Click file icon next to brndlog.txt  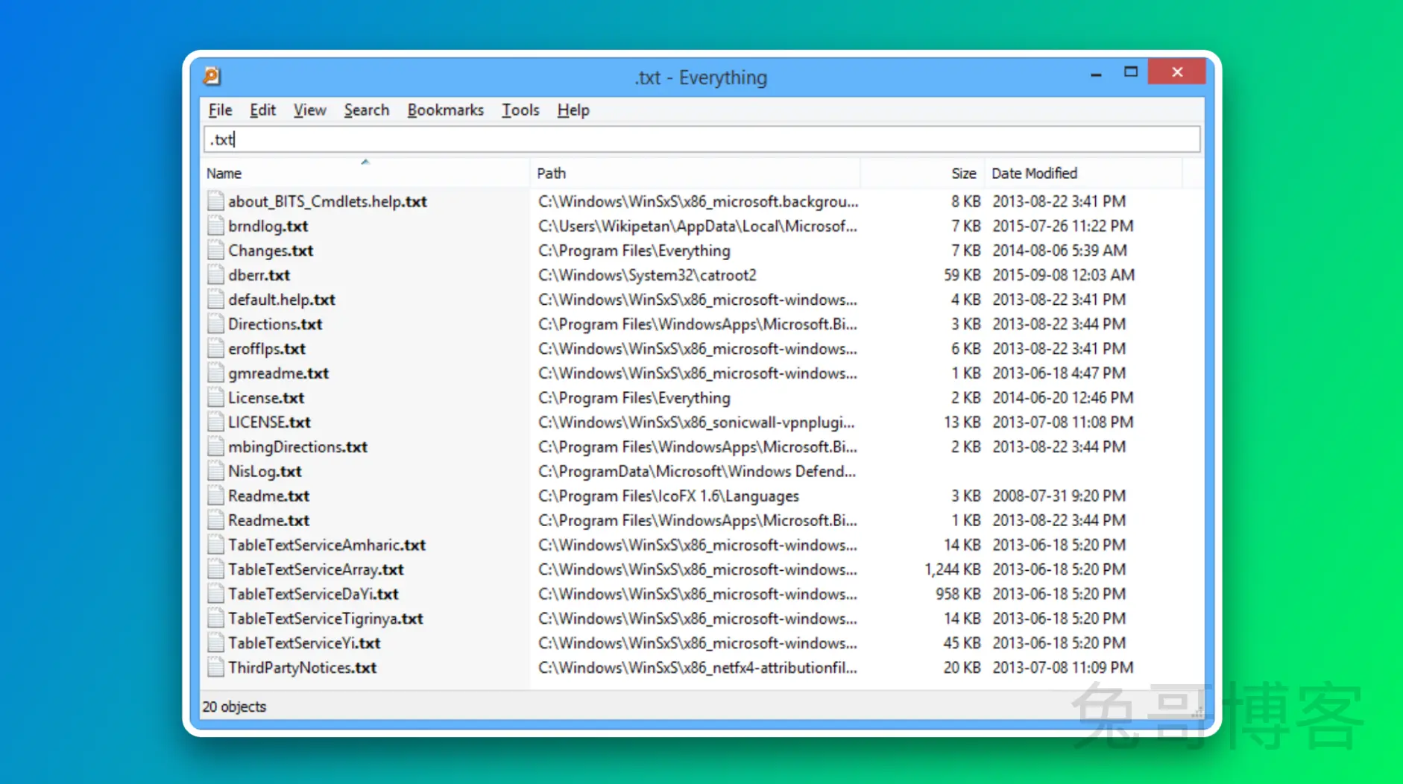pos(215,226)
